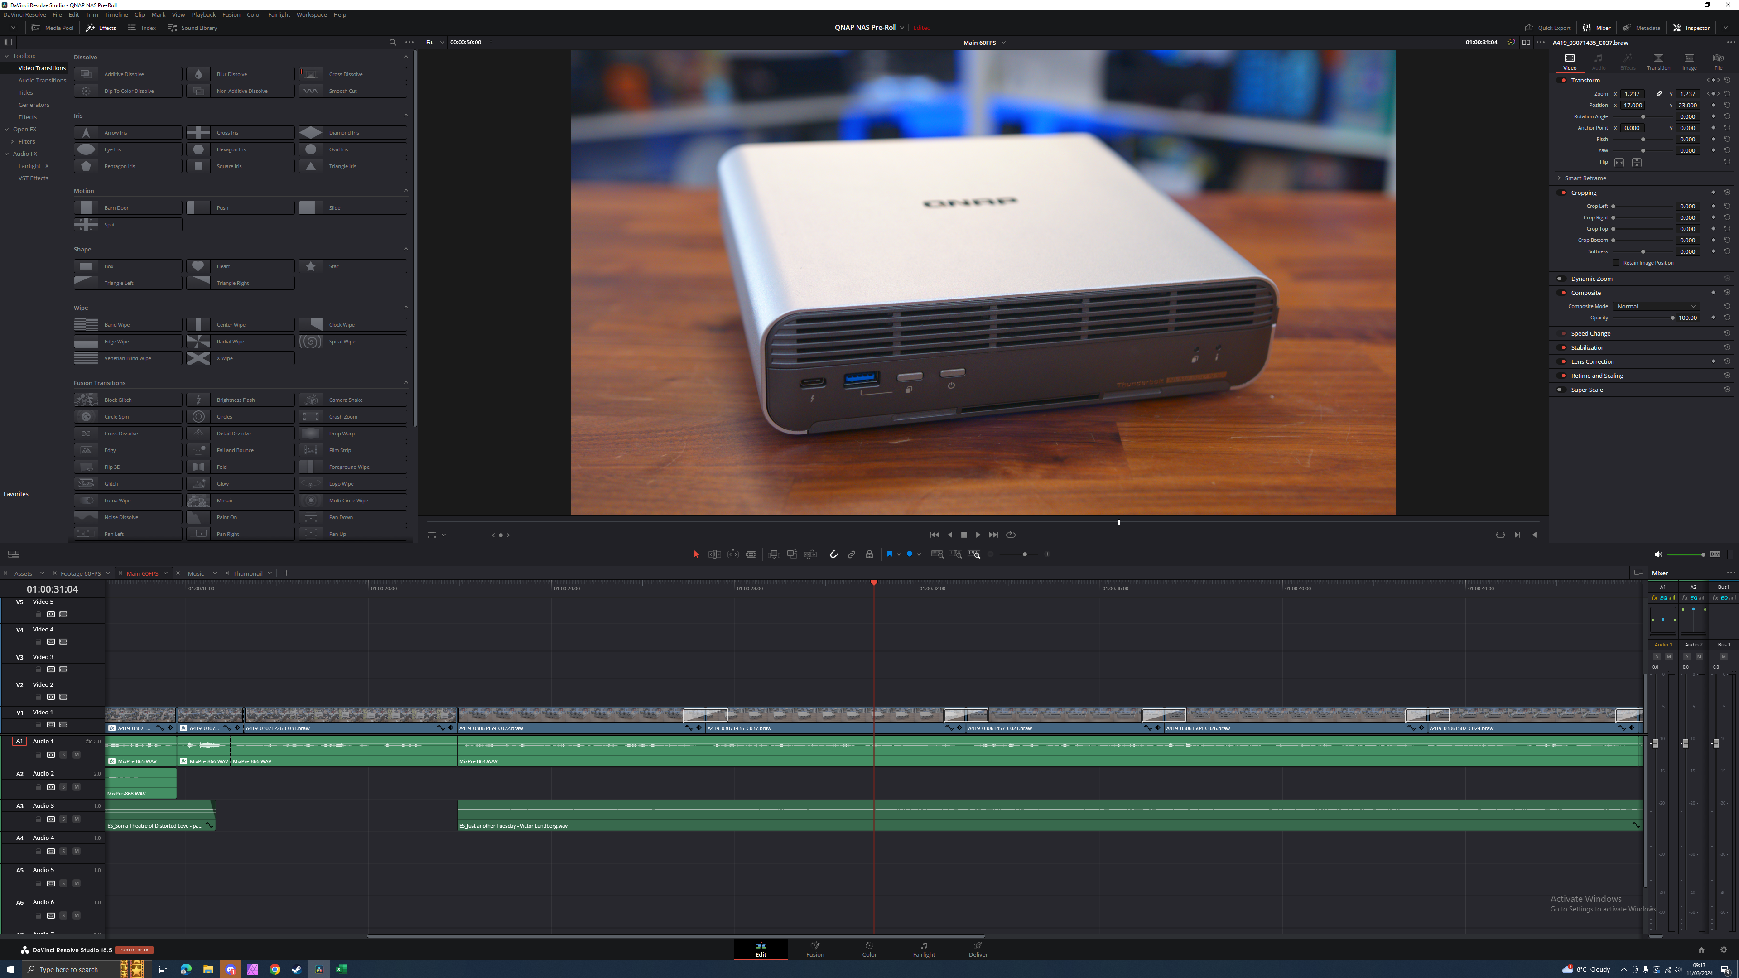Click the Insert Clip toolbar icon
The width and height of the screenshot is (1739, 978).
[x=774, y=554]
